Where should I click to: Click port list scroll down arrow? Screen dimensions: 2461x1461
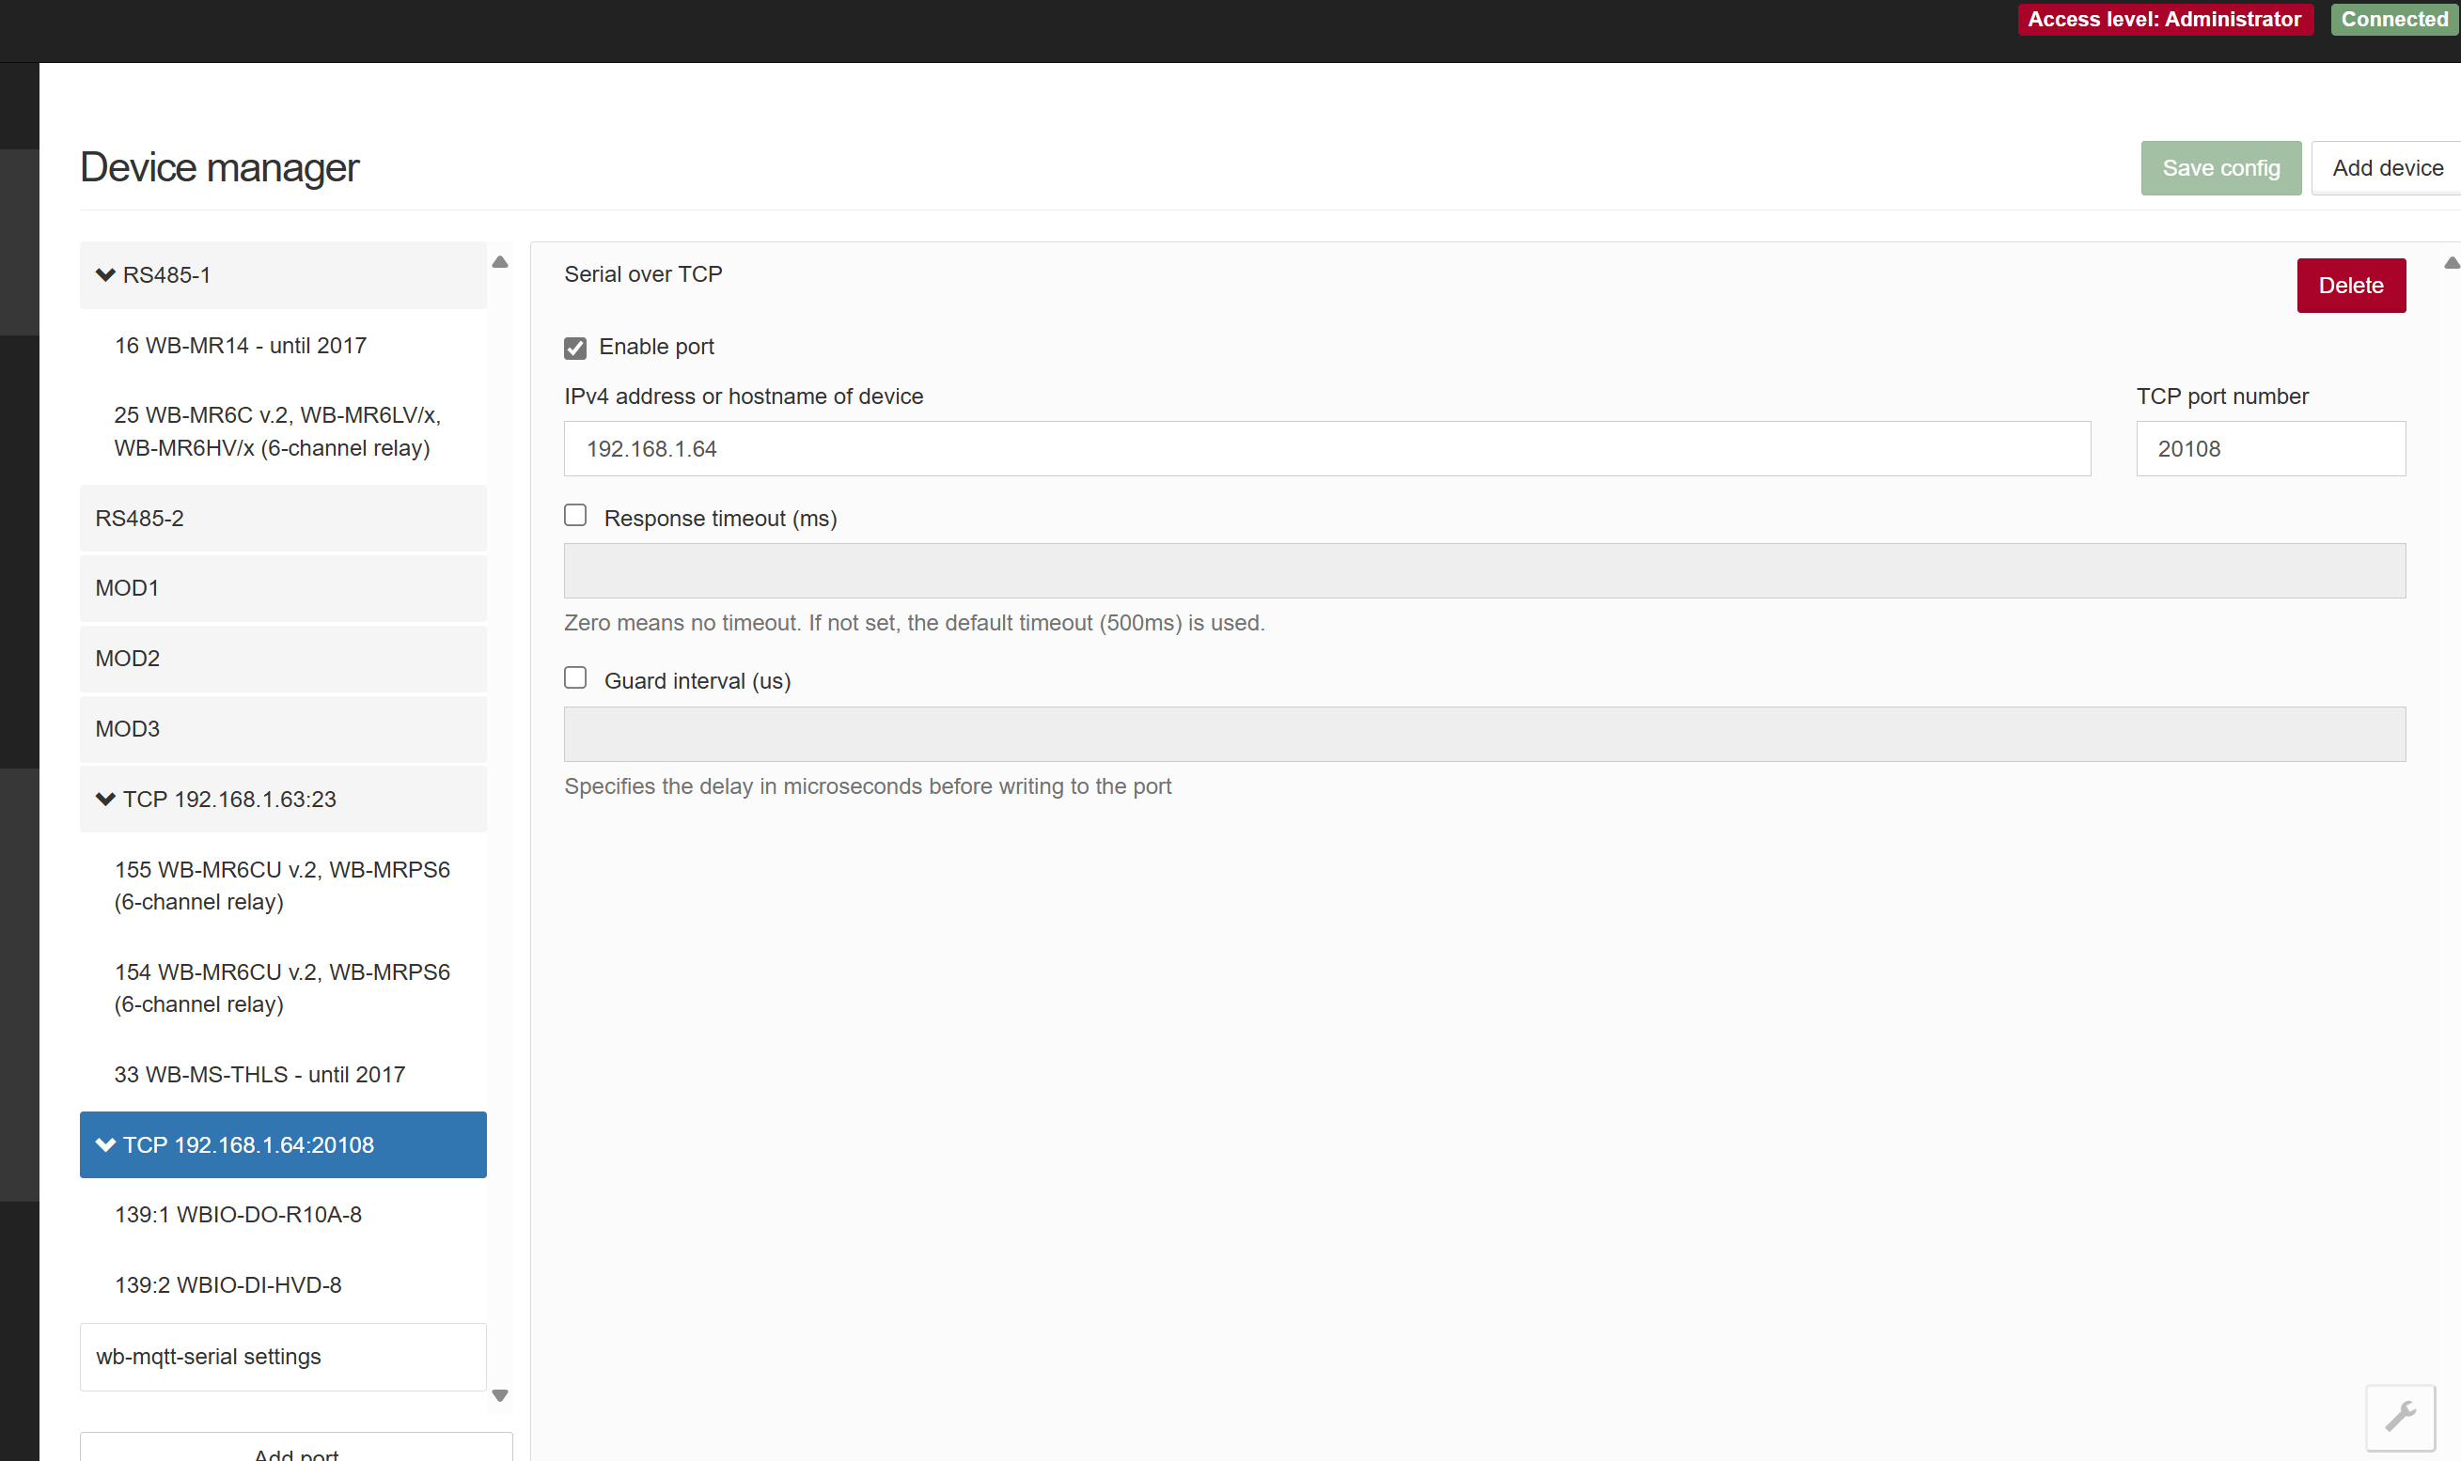coord(500,1395)
